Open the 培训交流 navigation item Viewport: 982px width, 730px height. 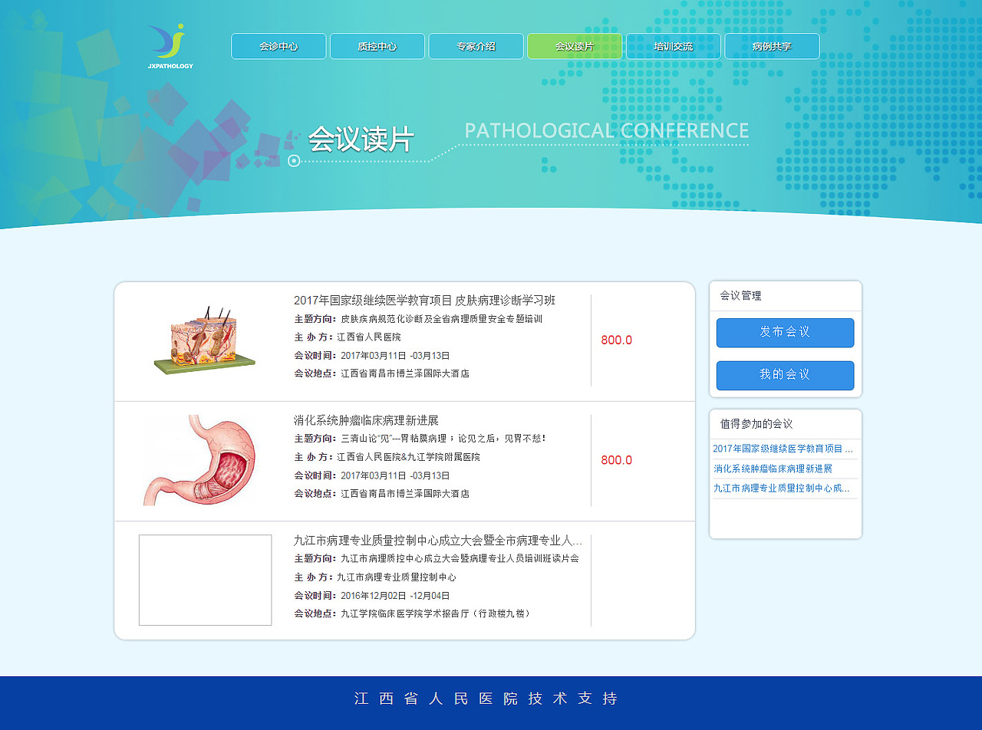click(x=673, y=46)
